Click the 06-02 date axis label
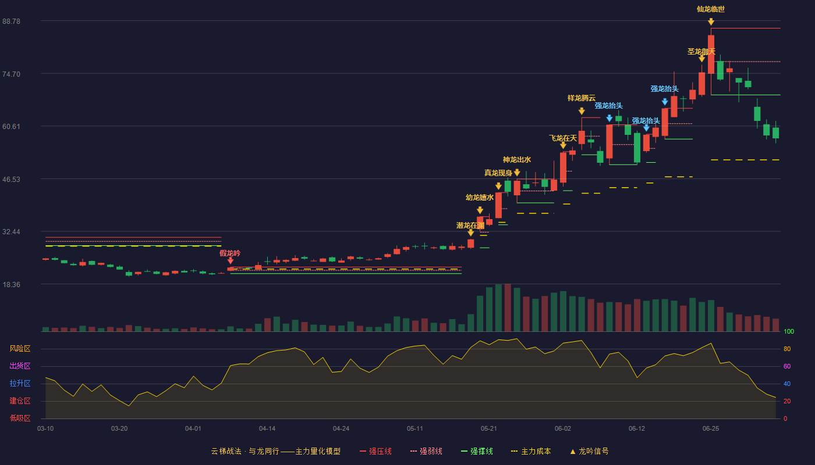Screen dimensions: 815x465 coord(563,428)
